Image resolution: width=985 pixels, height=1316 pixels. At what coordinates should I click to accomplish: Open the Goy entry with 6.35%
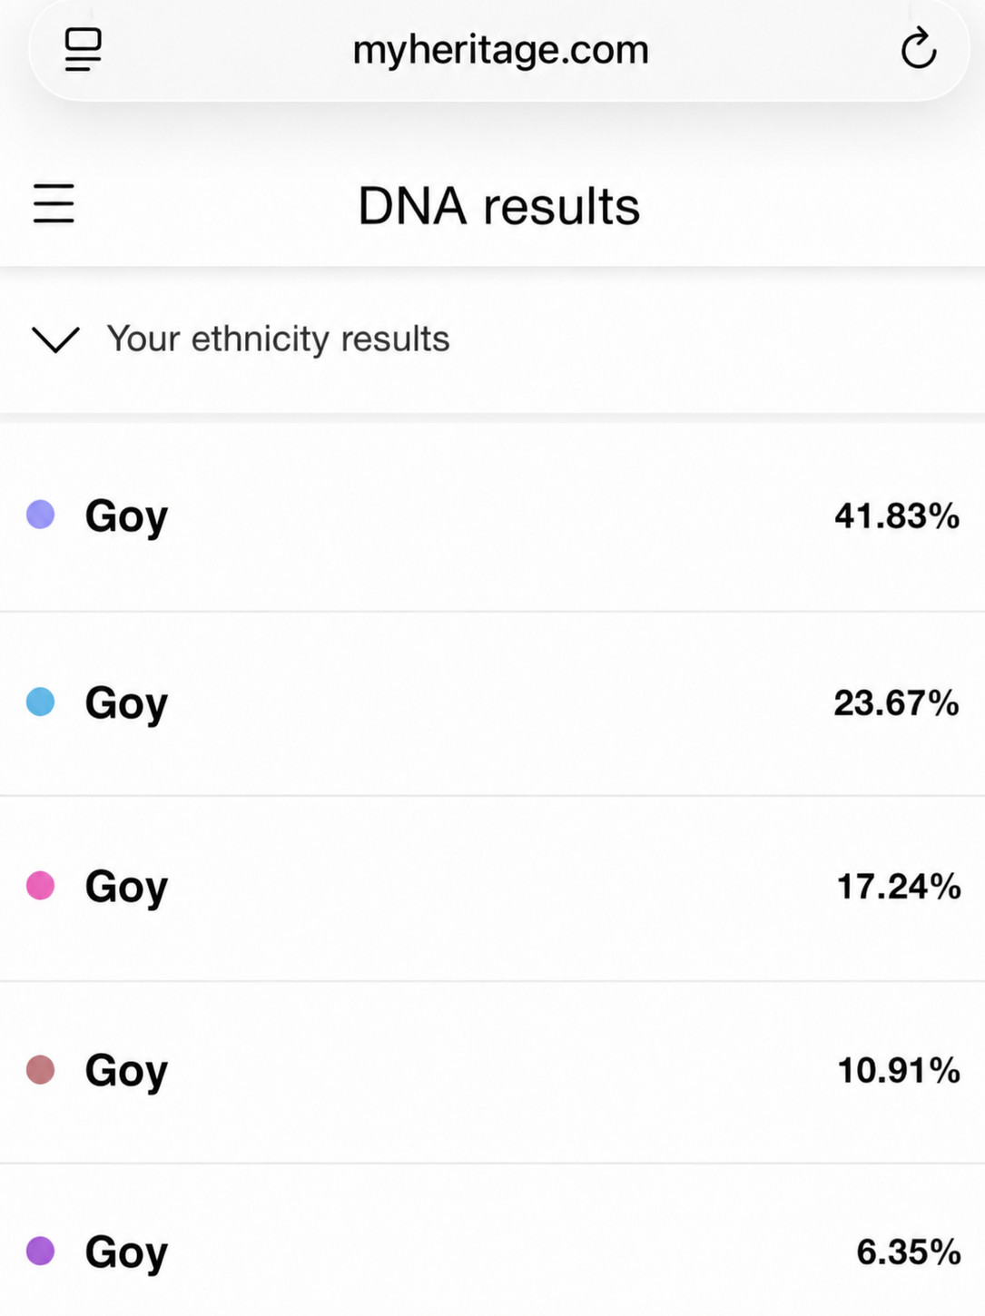tap(492, 1241)
